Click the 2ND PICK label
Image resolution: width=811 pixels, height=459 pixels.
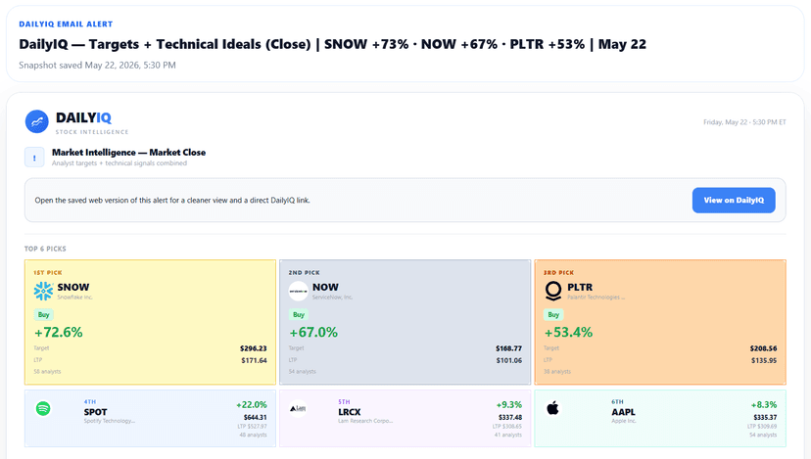[304, 272]
